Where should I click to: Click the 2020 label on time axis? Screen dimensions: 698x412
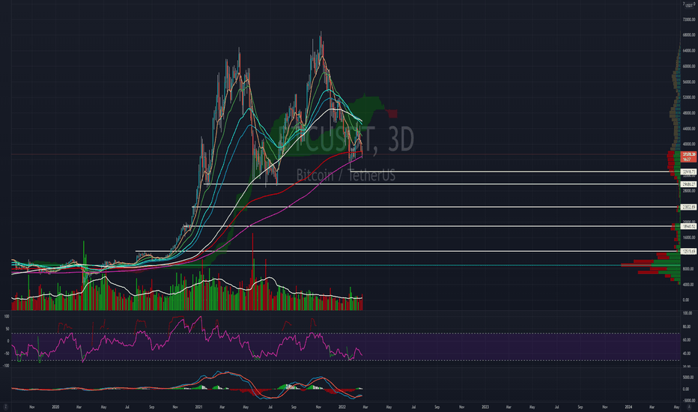coord(55,407)
